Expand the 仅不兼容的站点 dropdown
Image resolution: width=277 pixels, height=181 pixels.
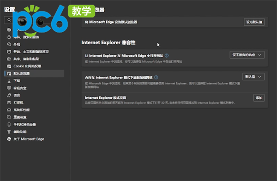click(x=247, y=55)
